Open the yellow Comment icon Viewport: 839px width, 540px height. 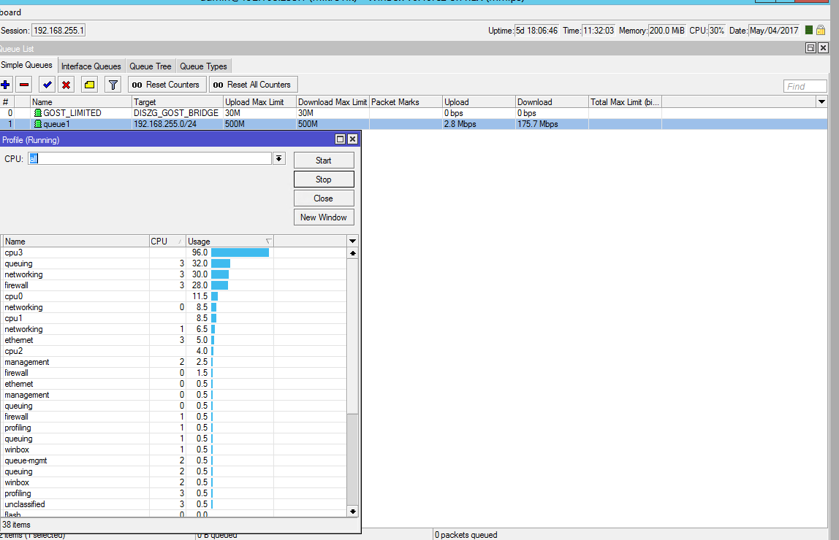pos(89,85)
